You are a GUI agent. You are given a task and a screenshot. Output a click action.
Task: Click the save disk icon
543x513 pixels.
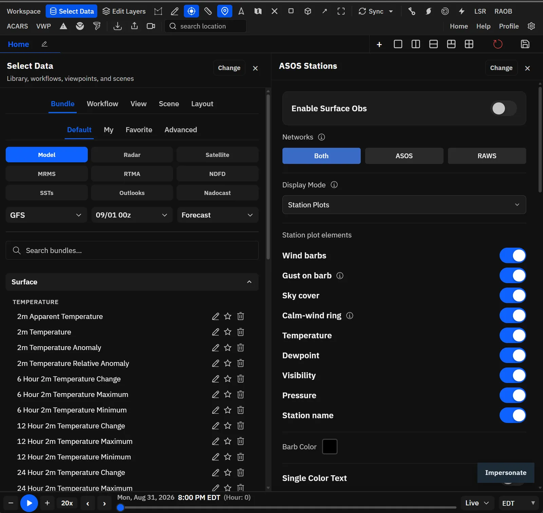coord(525,44)
